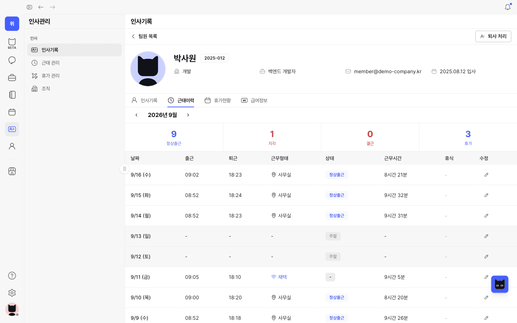Open the 급여정보 tab

[254, 100]
